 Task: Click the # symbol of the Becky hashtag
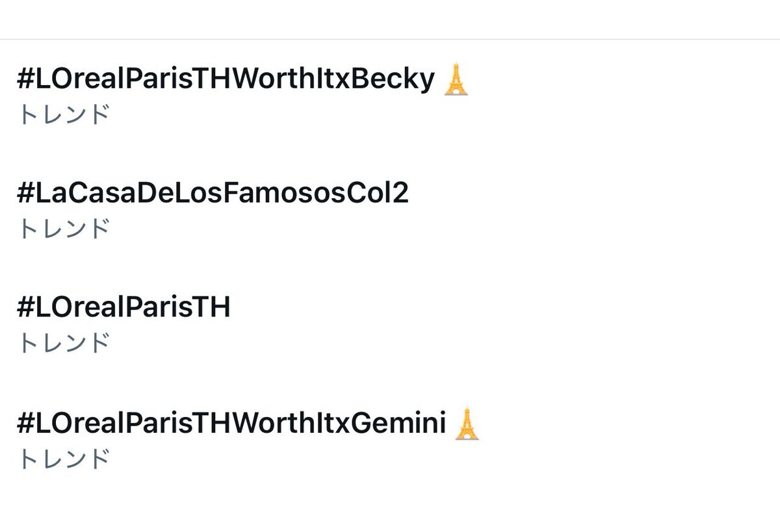click(25, 79)
